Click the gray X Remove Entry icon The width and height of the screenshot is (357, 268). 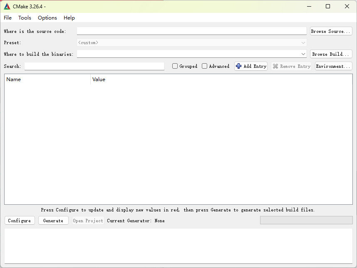click(276, 66)
